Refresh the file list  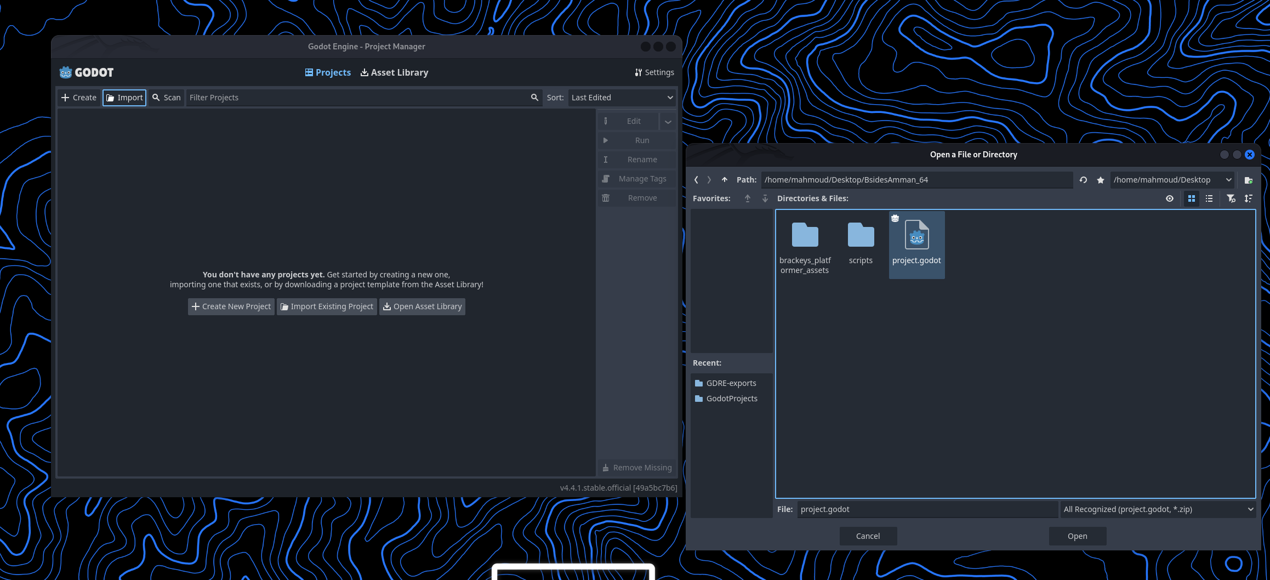(x=1083, y=180)
